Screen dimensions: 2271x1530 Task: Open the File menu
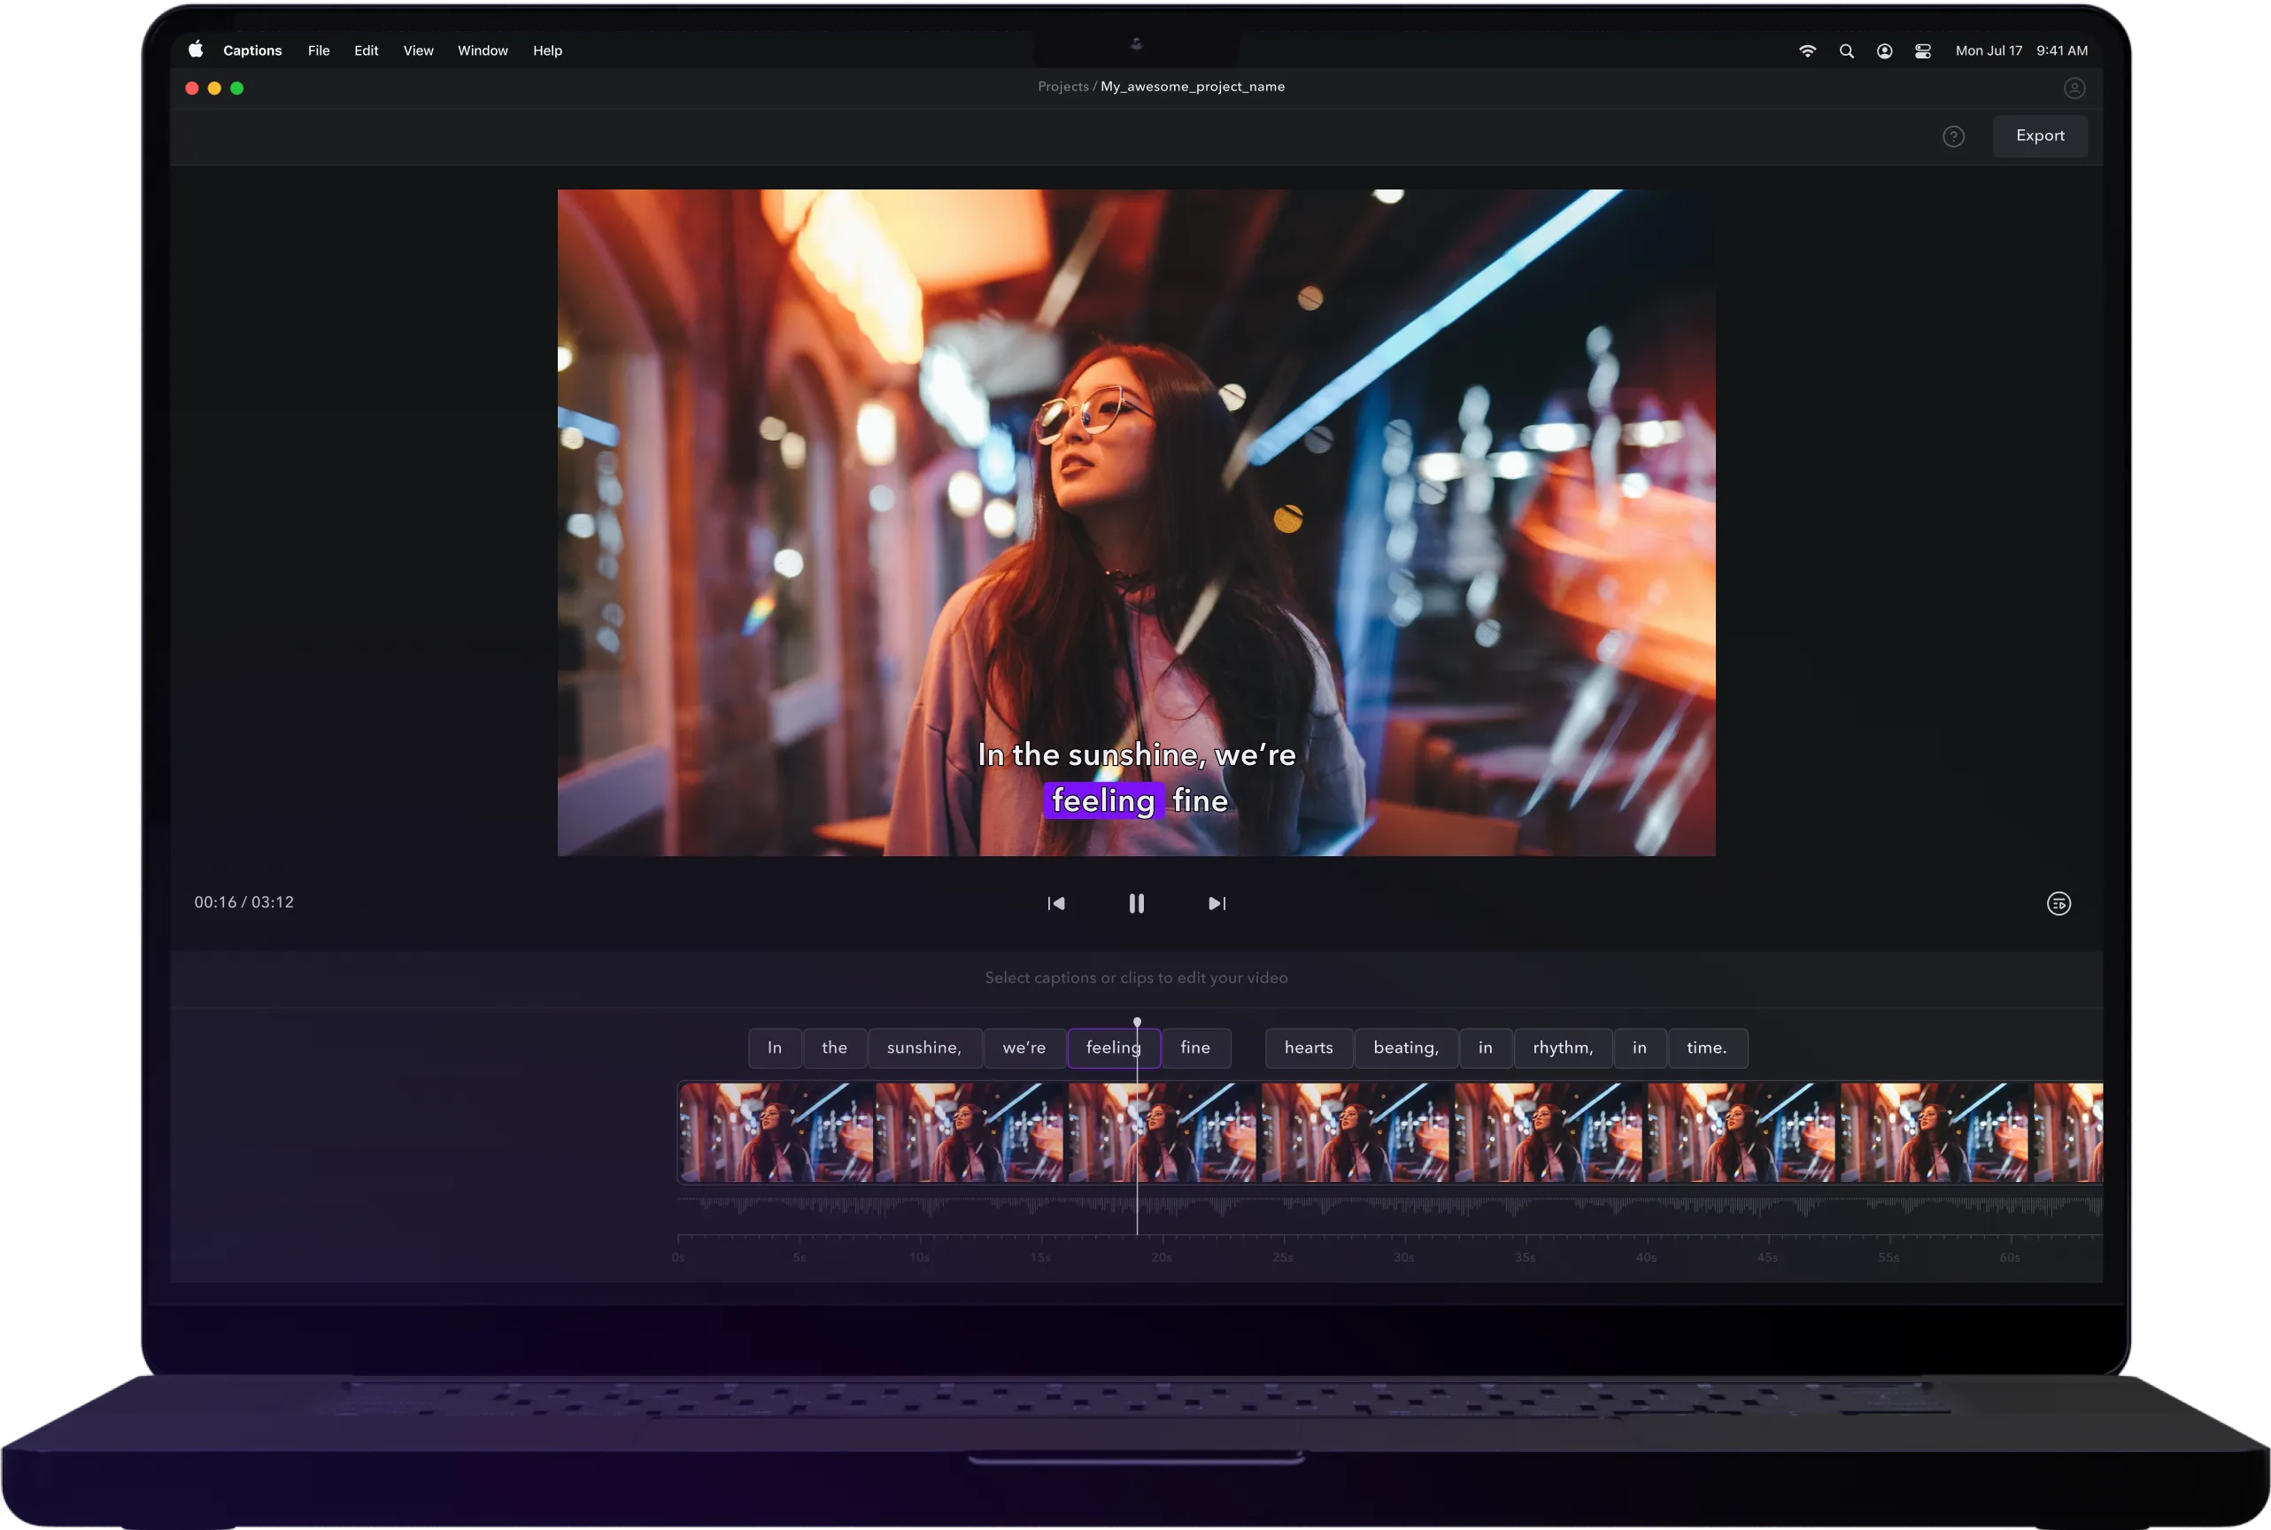pyautogui.click(x=318, y=50)
